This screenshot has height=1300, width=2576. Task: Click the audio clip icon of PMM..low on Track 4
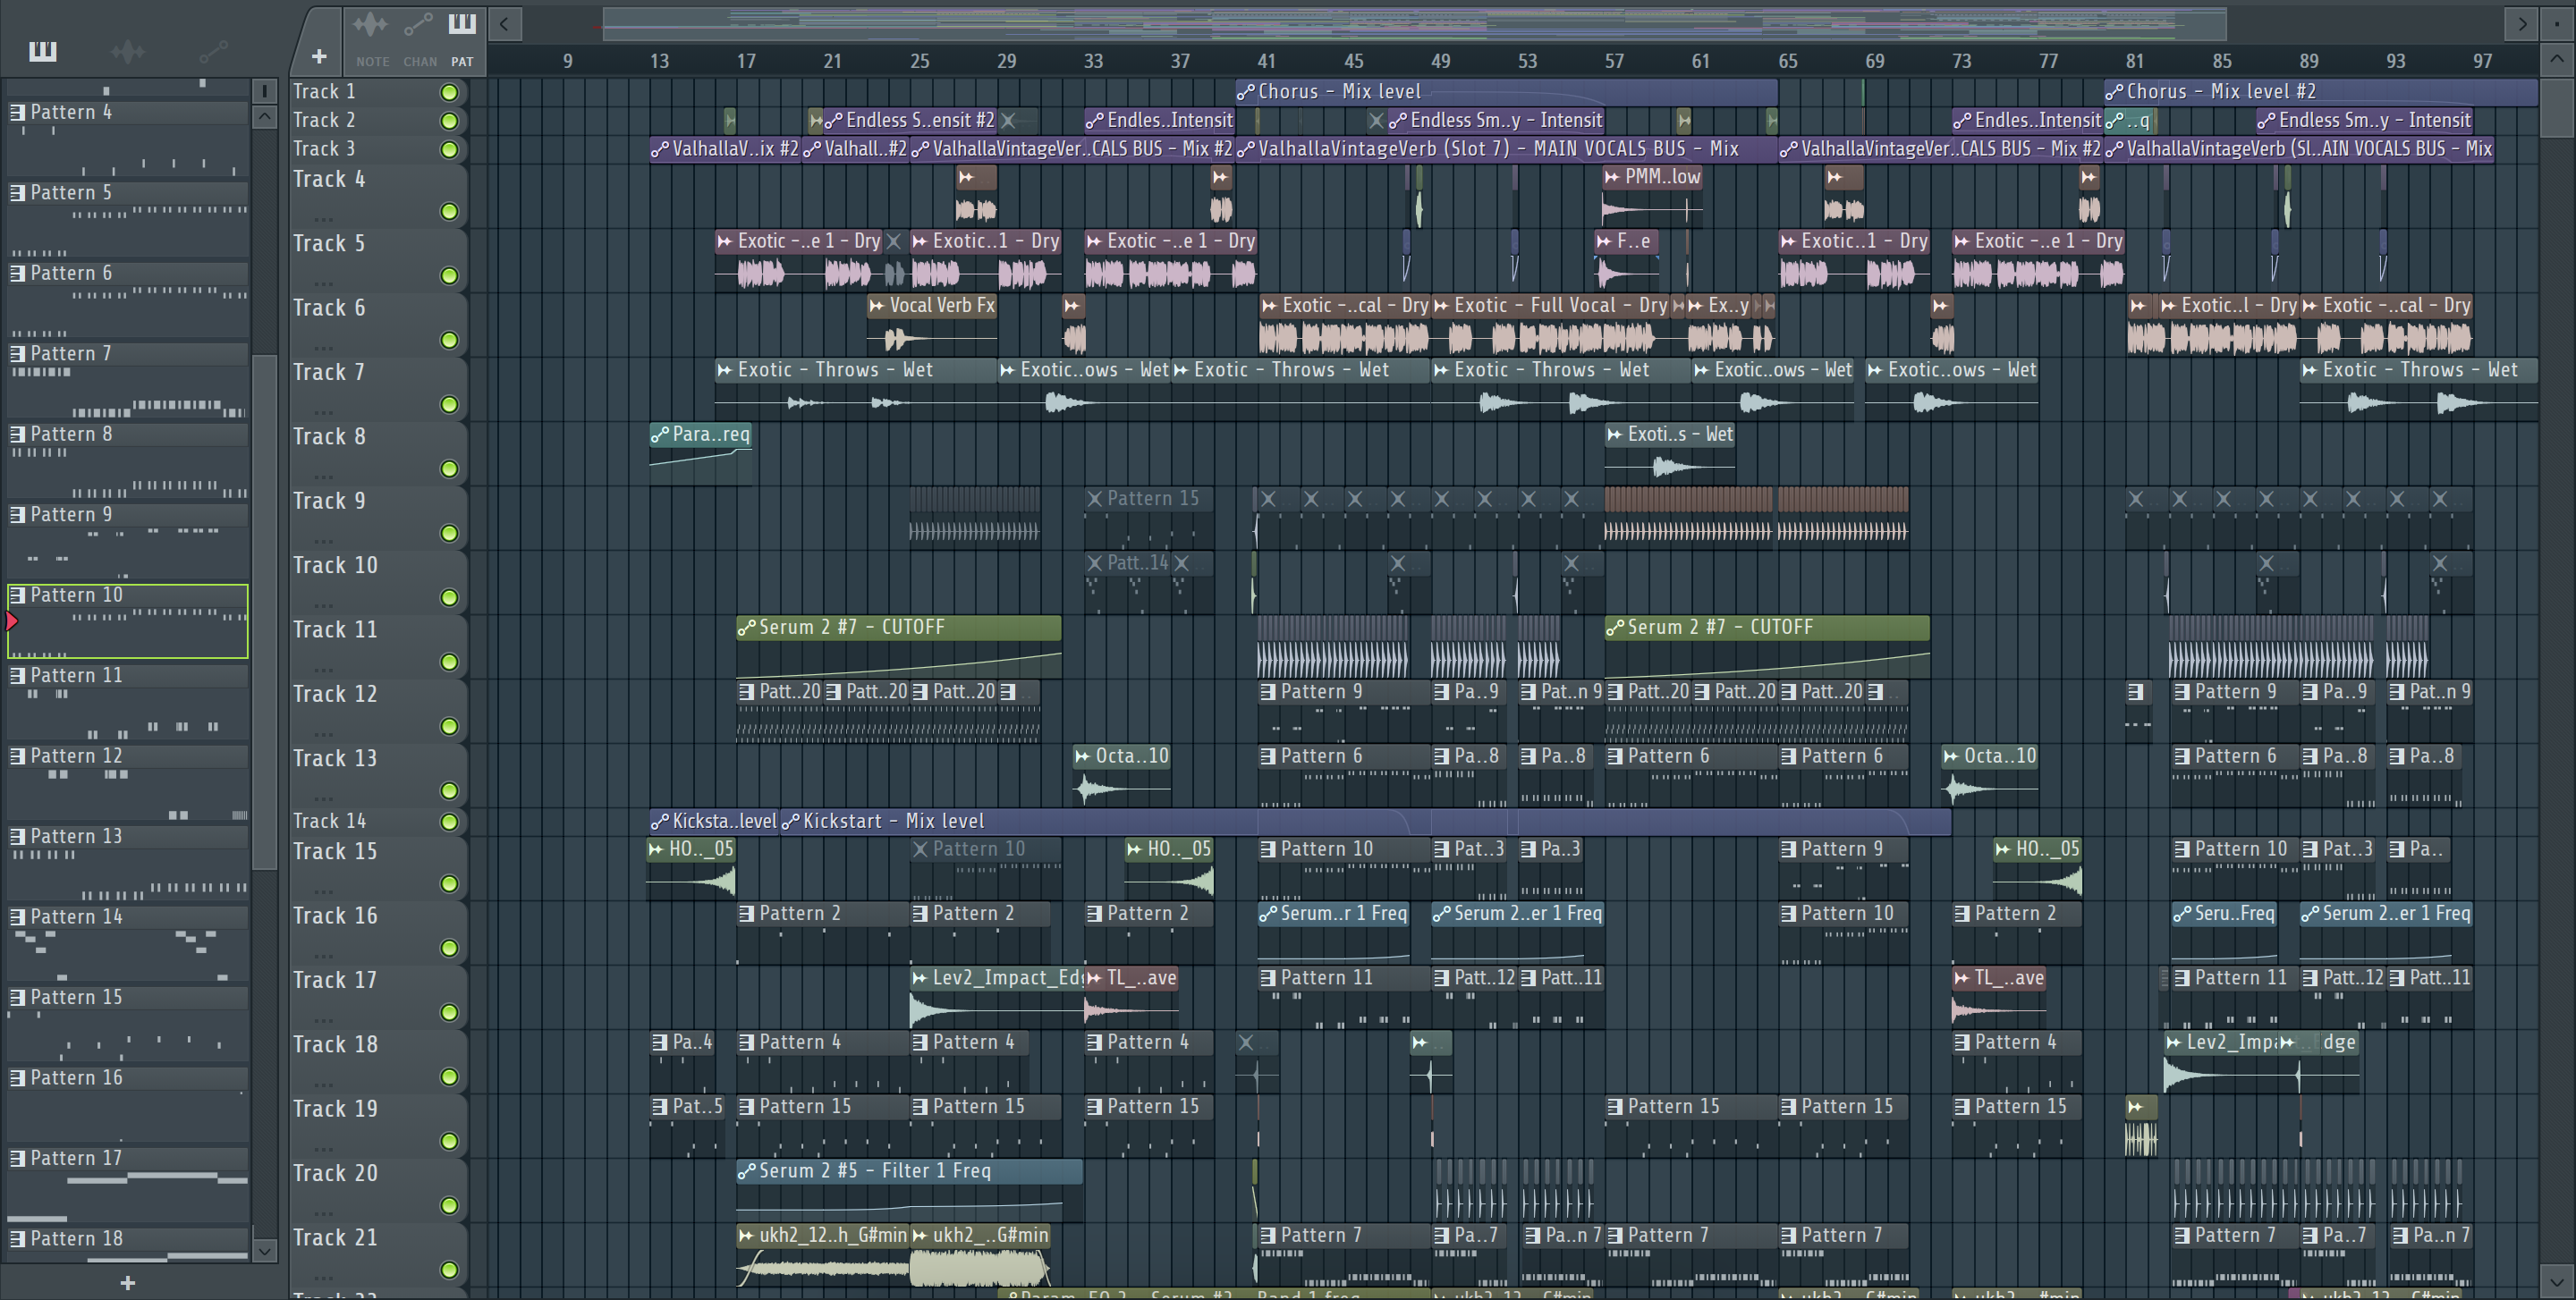[x=1613, y=177]
